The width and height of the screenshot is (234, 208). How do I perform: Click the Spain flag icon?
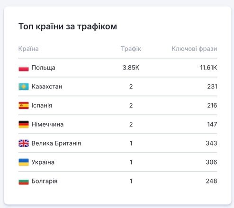[x=24, y=105]
